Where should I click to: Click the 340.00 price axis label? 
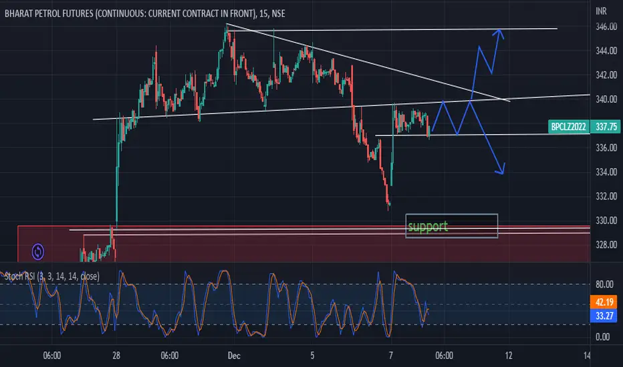(606, 99)
